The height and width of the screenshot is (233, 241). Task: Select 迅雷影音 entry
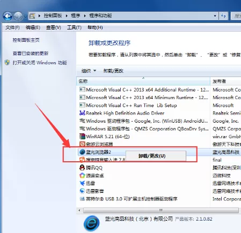tap(95, 191)
